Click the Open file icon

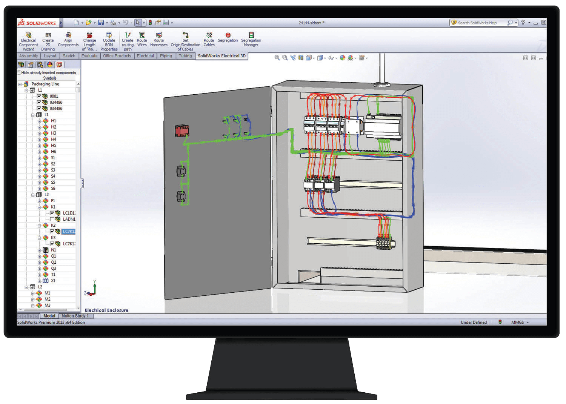click(88, 23)
